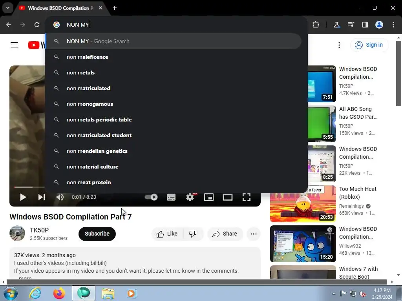Screen dimensions: 402x301
Task: Play the video
Action: pos(23,197)
